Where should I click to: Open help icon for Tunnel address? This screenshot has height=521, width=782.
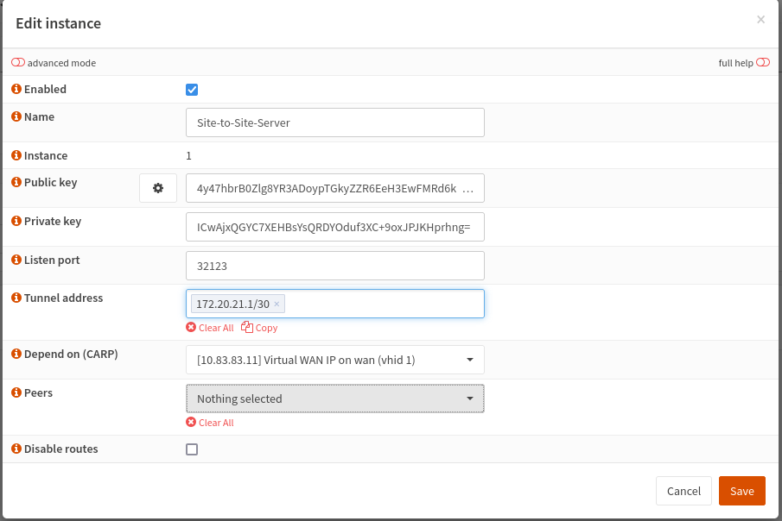(16, 298)
